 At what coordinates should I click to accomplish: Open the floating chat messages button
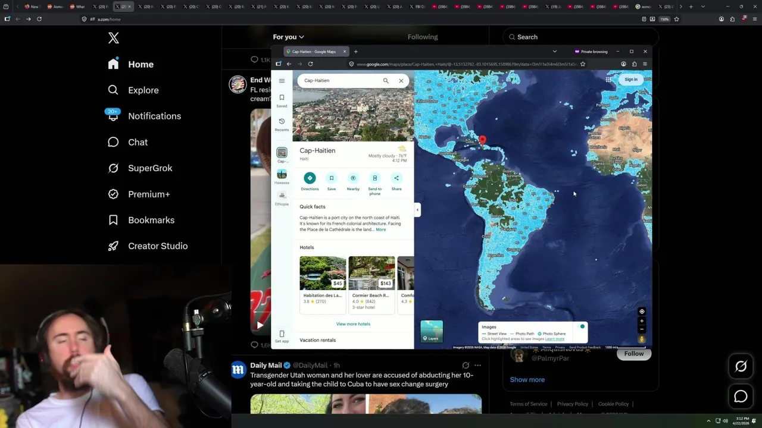tap(741, 396)
